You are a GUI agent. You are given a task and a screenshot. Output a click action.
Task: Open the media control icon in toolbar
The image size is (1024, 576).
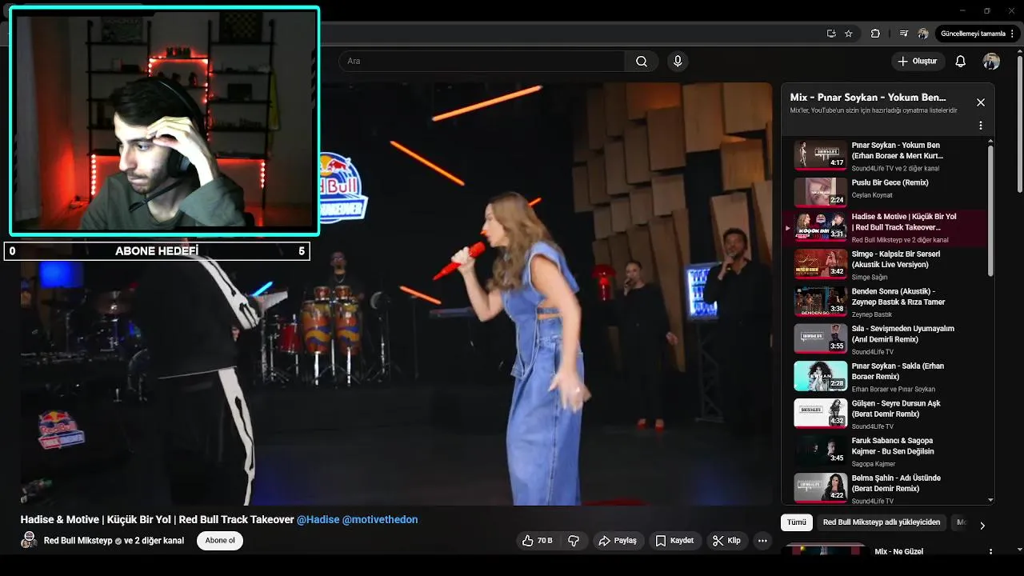[x=903, y=34]
